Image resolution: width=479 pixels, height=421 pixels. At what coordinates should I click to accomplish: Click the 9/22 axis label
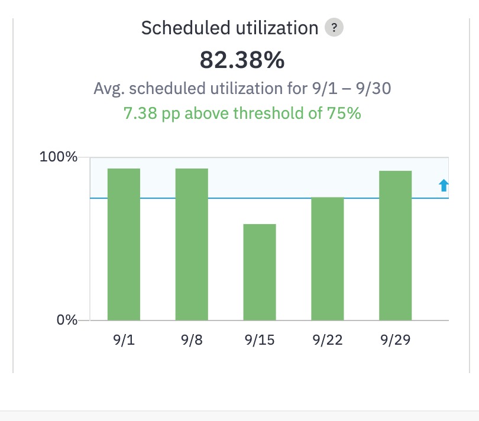click(328, 340)
